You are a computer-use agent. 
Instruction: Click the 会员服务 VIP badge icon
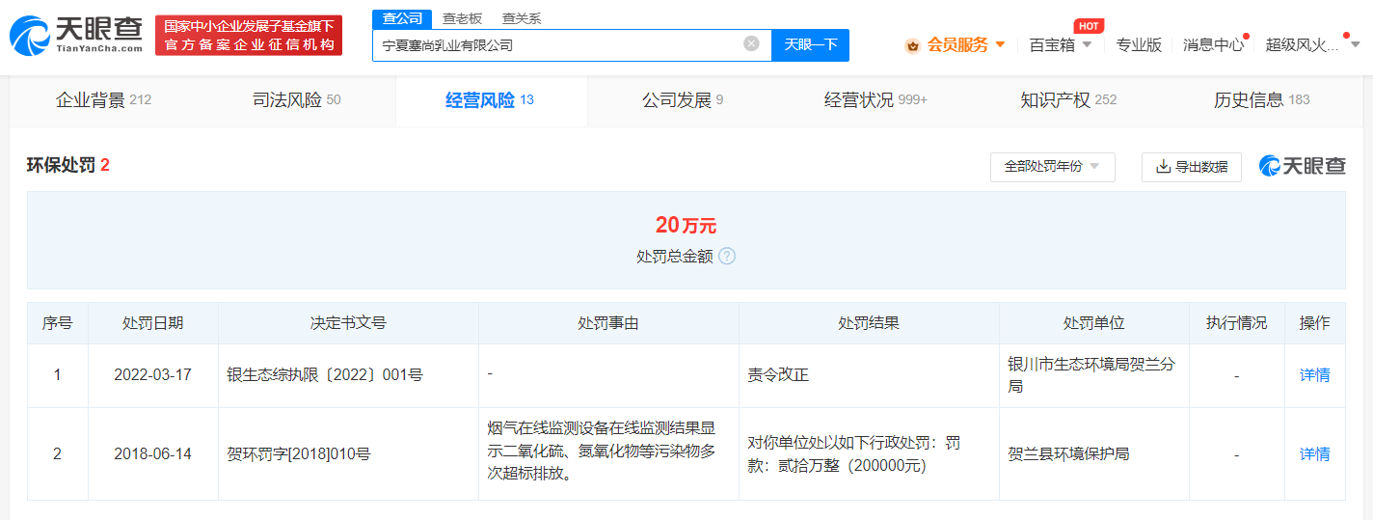point(912,45)
